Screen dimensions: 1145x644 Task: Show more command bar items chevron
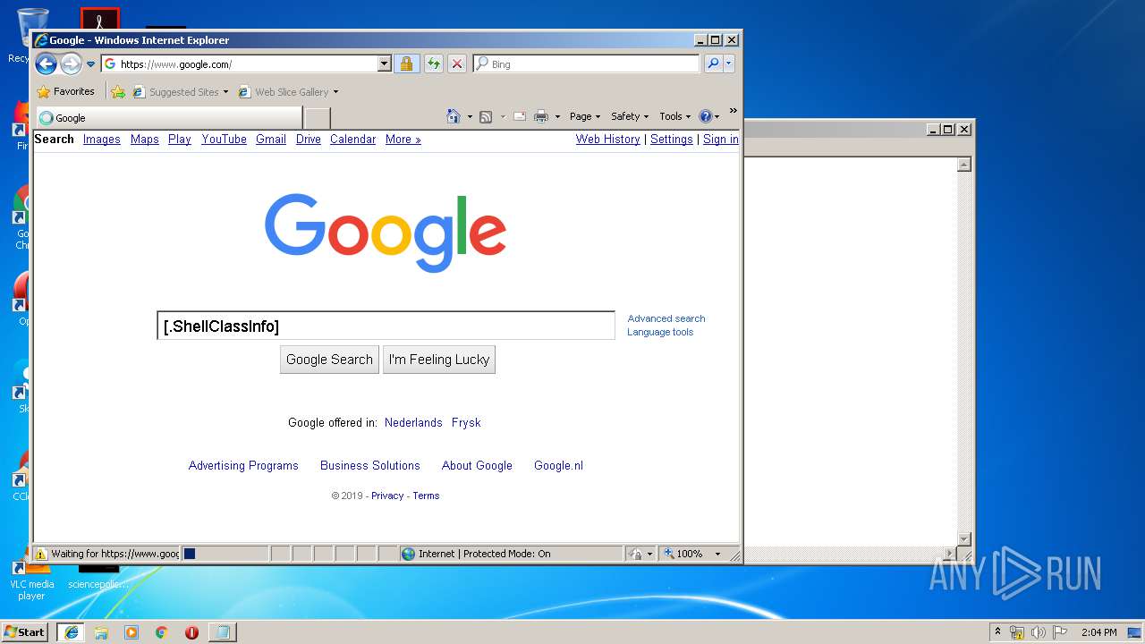tap(734, 111)
